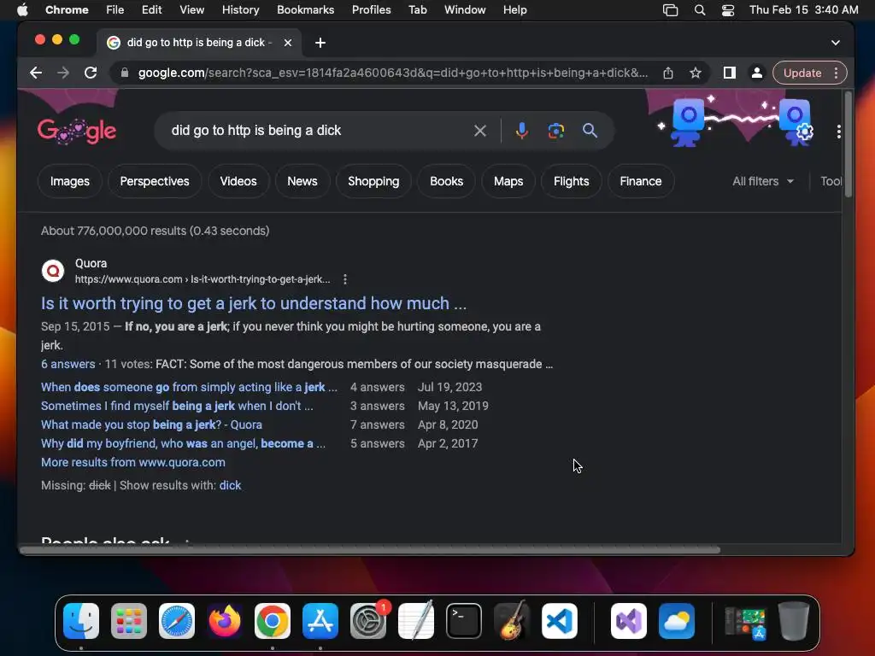
Task: Expand the All filters dropdown
Action: click(x=763, y=181)
